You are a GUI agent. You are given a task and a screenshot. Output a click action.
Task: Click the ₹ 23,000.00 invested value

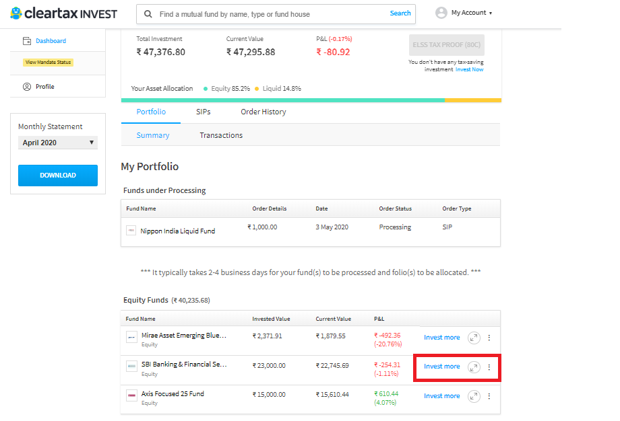pos(269,366)
